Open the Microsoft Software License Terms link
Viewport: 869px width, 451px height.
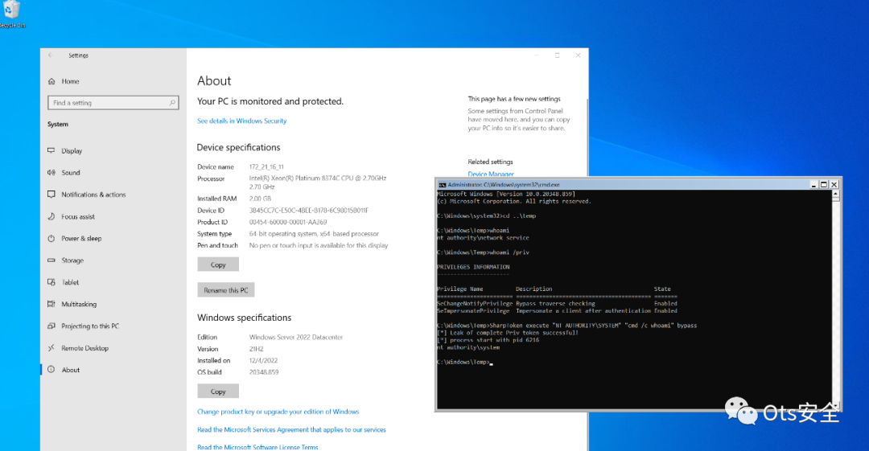click(x=257, y=447)
